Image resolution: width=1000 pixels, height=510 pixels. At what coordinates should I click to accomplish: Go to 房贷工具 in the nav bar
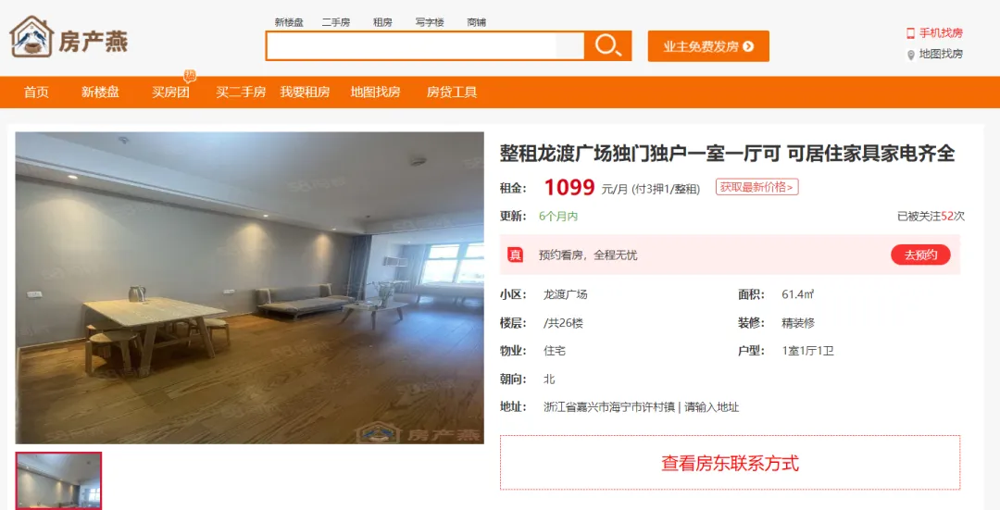[452, 93]
